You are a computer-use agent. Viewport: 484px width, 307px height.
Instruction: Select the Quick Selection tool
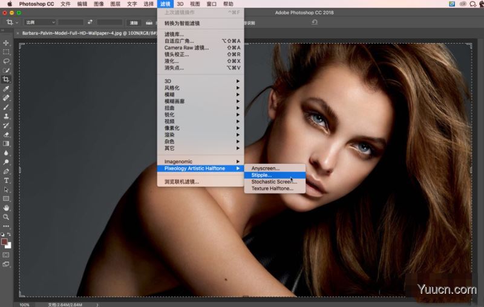[x=6, y=70]
